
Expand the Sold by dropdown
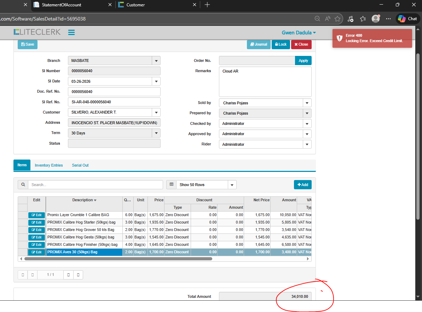[x=307, y=103]
